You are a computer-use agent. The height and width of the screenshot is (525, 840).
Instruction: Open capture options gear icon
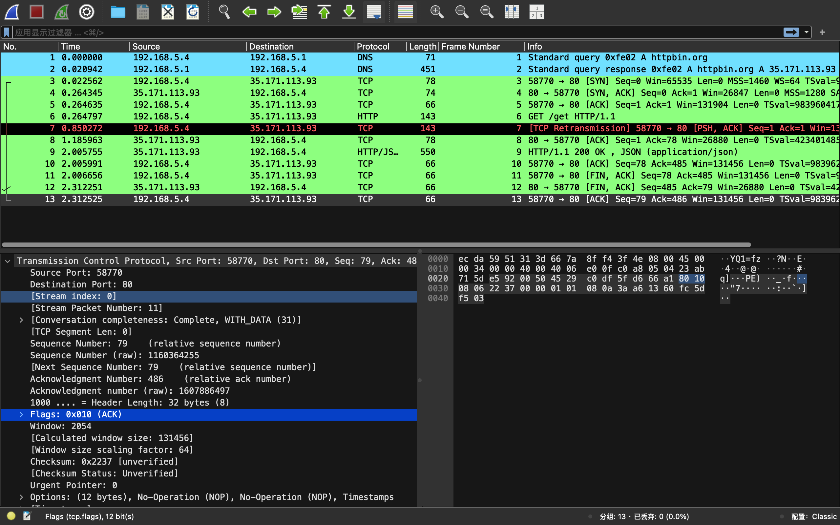click(x=86, y=12)
